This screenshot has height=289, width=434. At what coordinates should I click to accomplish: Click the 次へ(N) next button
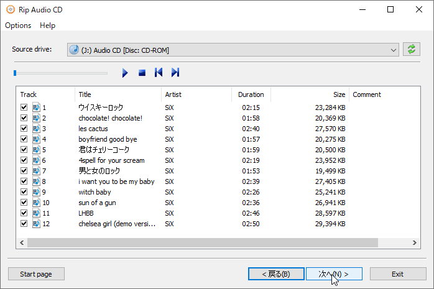click(x=334, y=274)
